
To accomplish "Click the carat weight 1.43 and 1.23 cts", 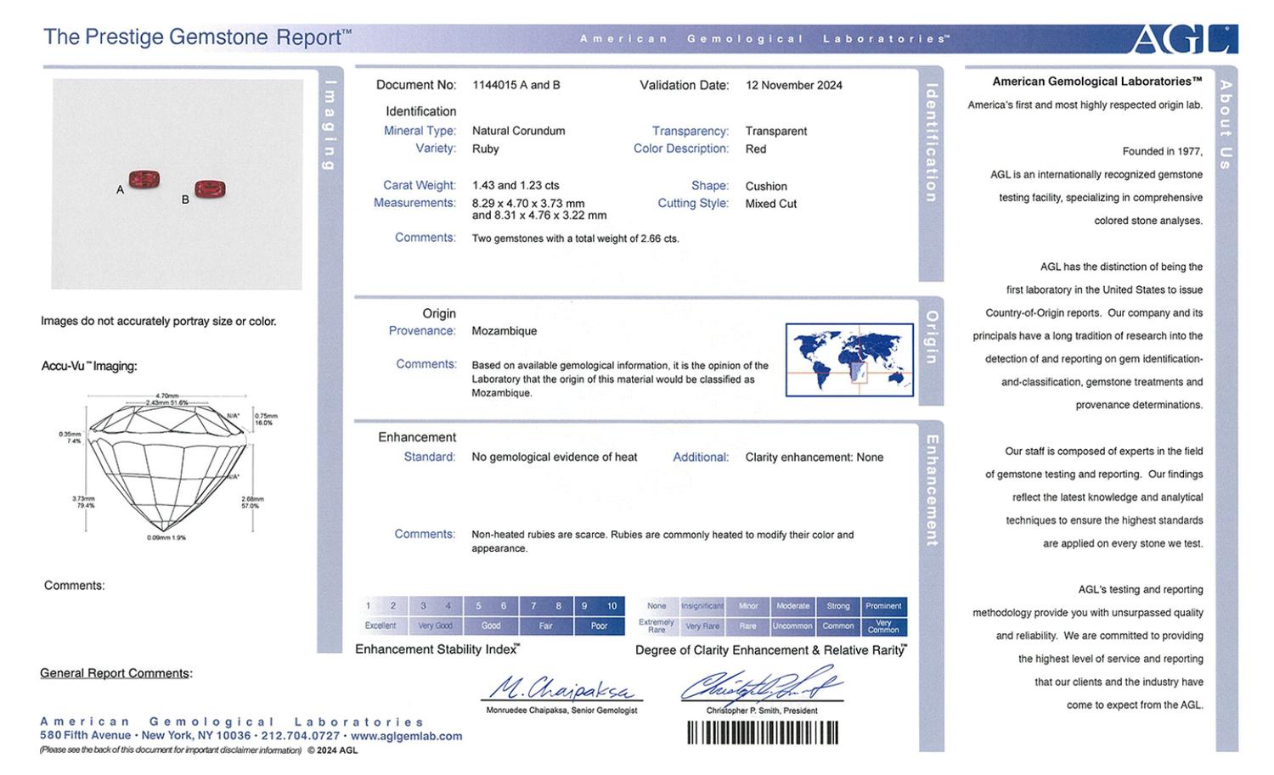I will (x=516, y=185).
